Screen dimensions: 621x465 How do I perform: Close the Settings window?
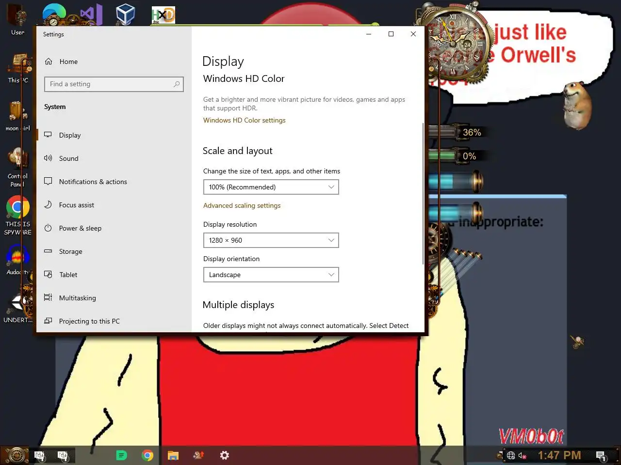[x=413, y=34]
